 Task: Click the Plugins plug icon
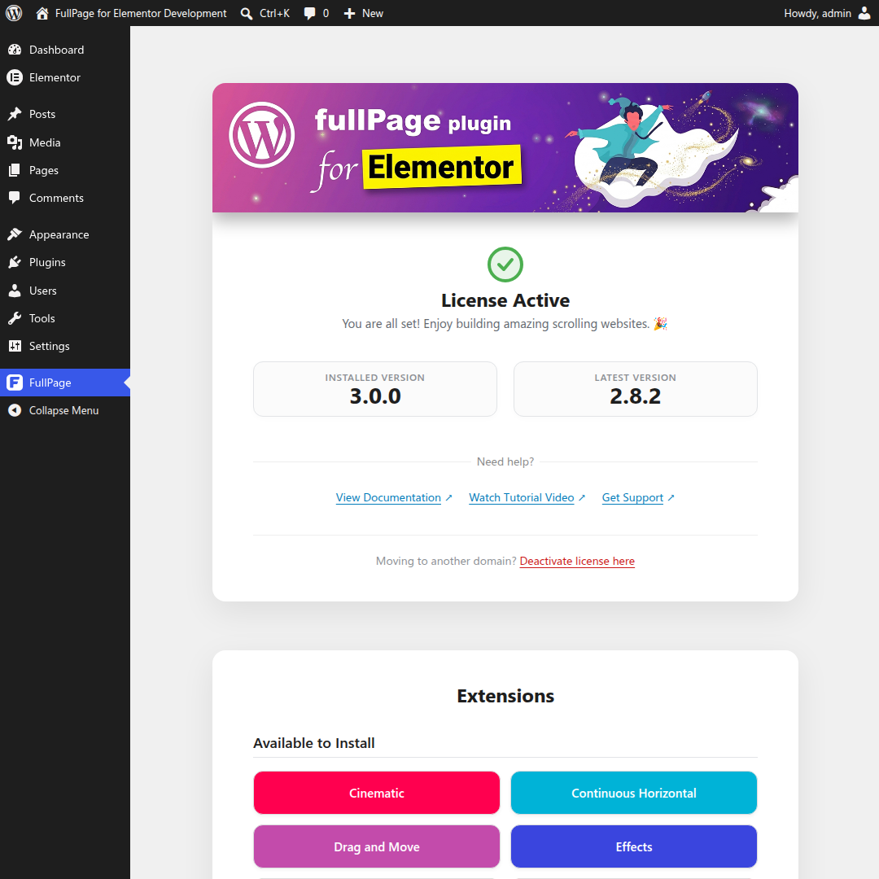(15, 262)
